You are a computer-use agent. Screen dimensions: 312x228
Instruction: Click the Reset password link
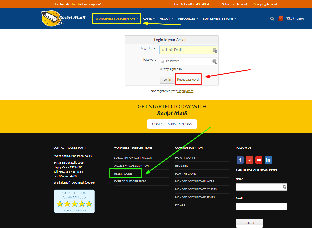(188, 79)
